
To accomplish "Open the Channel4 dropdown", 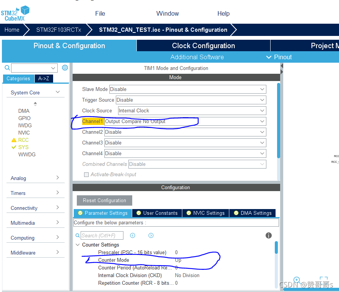I will pyautogui.click(x=185, y=154).
